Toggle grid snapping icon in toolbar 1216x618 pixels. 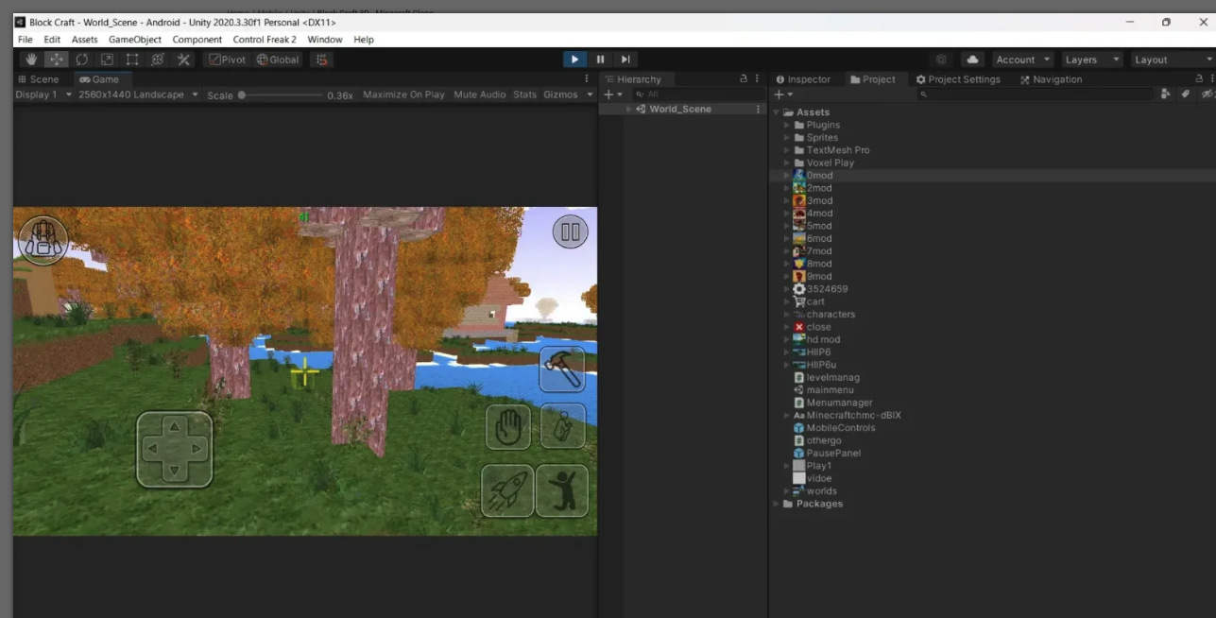tap(321, 60)
